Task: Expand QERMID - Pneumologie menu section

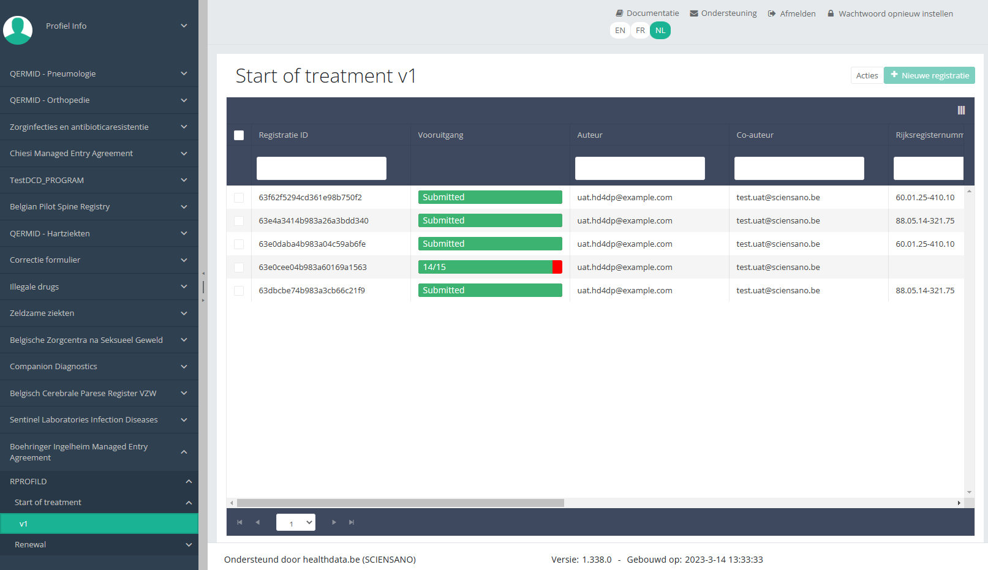Action: (x=99, y=73)
